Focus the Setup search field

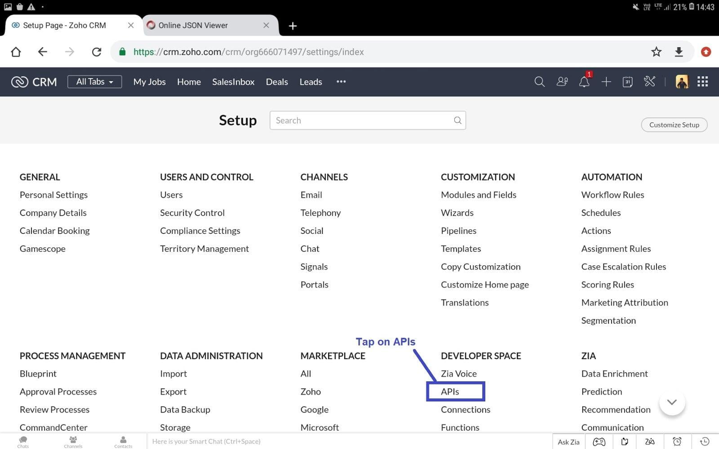pos(368,120)
